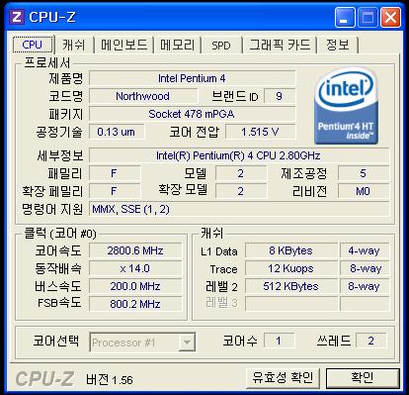Viewport: 409px width, 395px height.
Task: Click the 패밀리 value F
Action: 115,173
